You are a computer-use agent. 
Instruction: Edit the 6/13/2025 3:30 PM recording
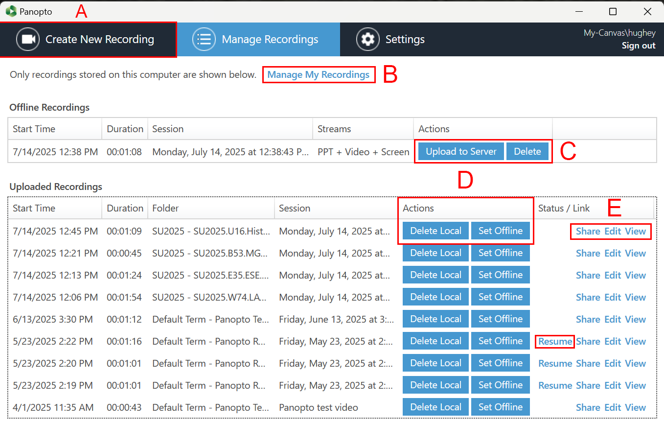[613, 319]
